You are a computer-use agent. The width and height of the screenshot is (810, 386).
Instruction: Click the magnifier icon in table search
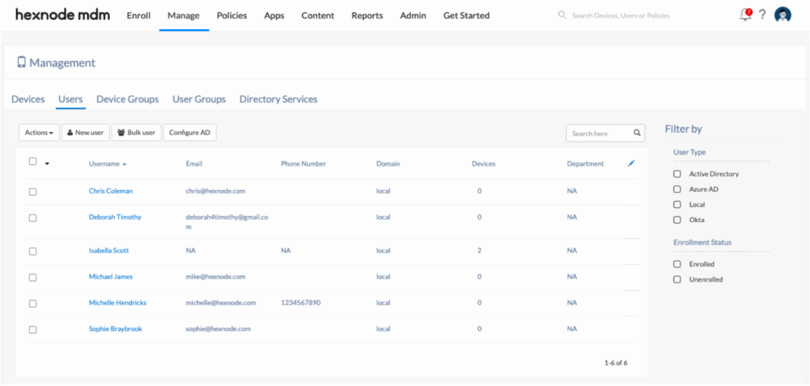pos(637,133)
